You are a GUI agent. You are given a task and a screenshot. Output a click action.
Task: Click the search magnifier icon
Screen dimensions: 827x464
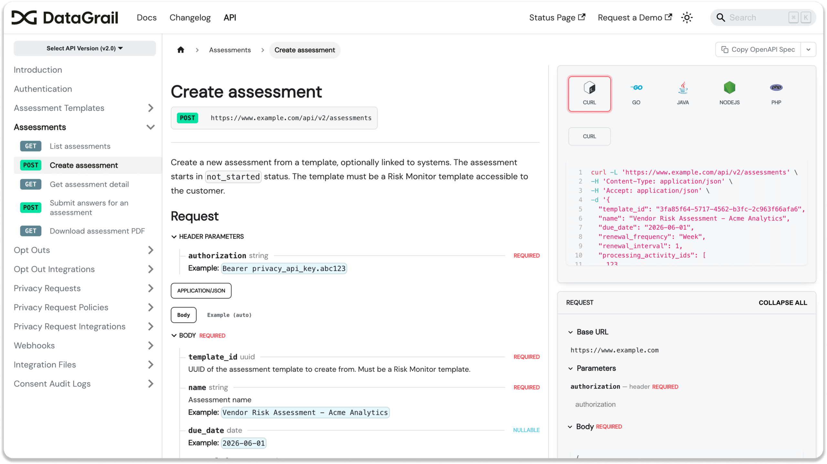[x=721, y=17]
